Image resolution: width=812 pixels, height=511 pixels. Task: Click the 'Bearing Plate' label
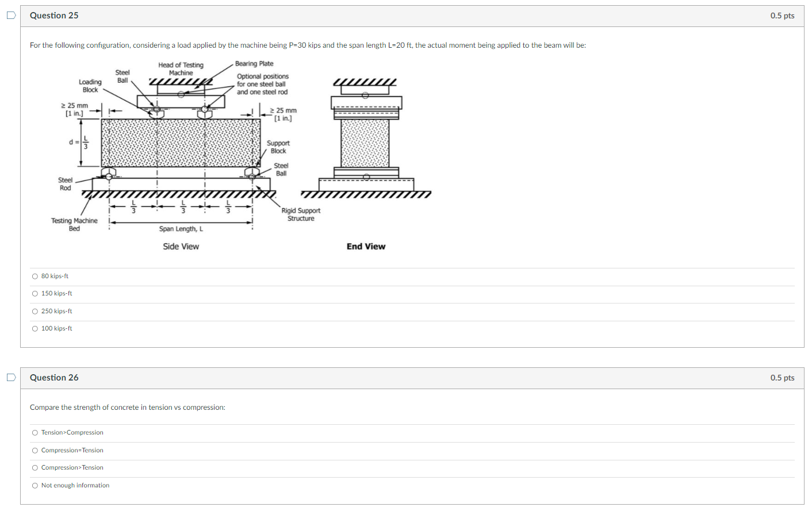pyautogui.click(x=254, y=64)
